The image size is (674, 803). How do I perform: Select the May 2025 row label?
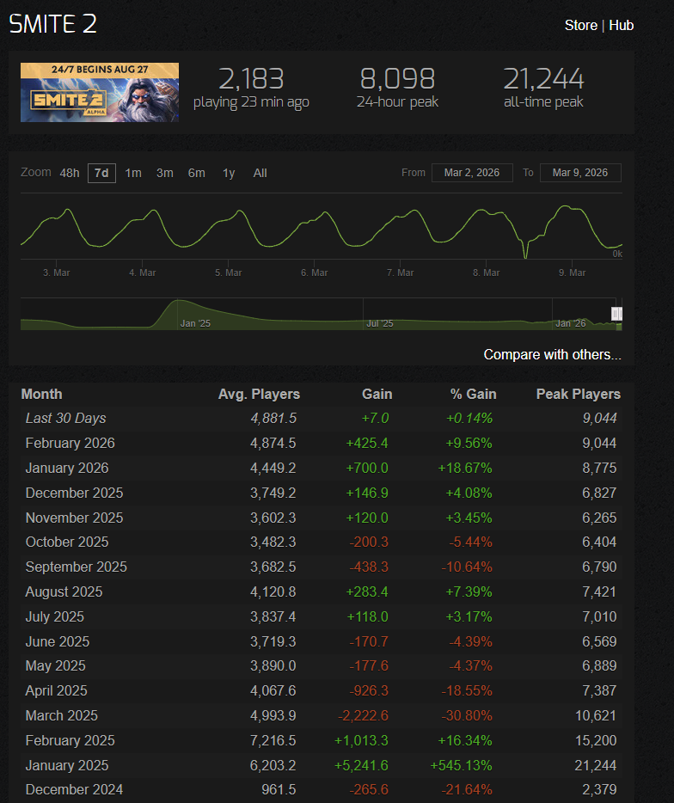[x=55, y=665]
